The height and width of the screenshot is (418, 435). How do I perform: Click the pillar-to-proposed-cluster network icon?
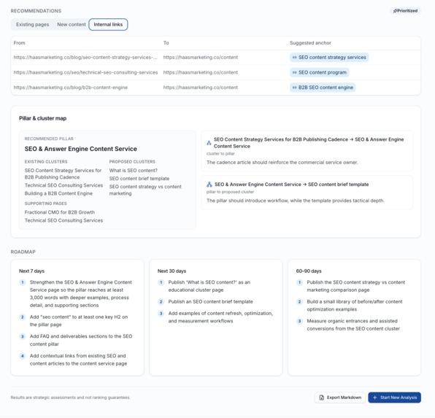point(209,185)
